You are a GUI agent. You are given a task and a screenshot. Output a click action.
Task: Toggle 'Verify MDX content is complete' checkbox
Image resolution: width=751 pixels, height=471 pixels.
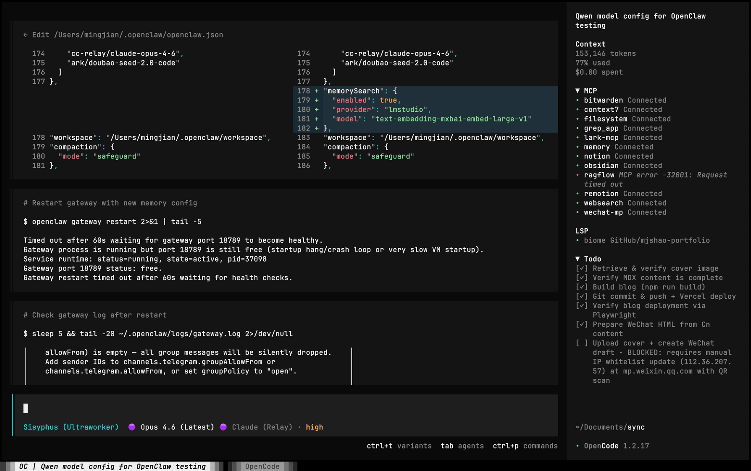tap(582, 278)
